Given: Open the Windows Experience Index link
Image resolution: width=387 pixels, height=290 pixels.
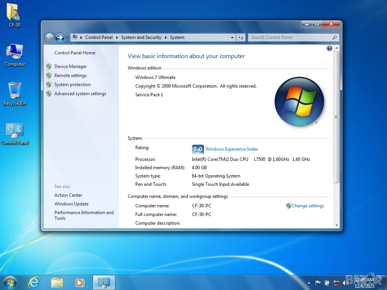Looking at the screenshot, I should coord(231,149).
